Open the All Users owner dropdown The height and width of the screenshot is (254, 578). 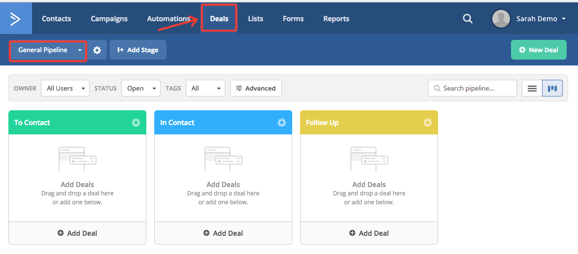pos(65,89)
